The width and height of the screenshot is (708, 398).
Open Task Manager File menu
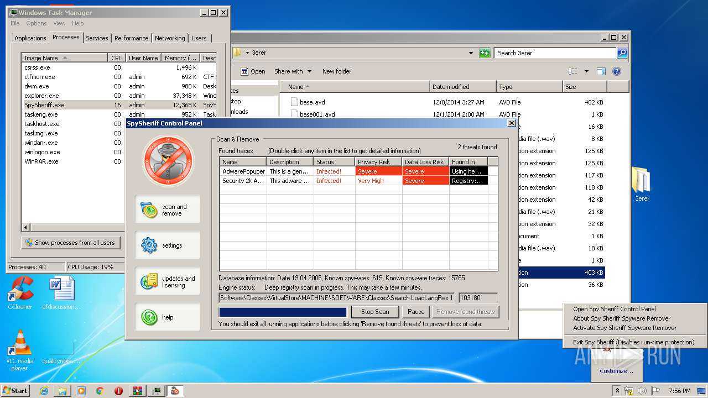15,23
